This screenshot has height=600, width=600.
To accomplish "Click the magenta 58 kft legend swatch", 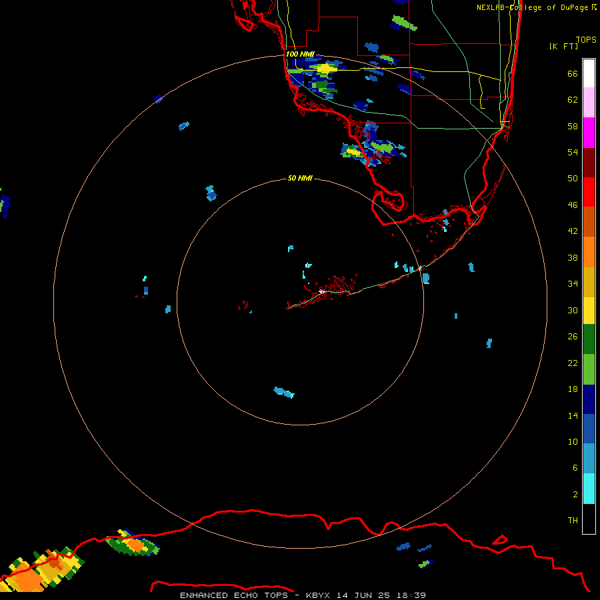I will 589,133.
